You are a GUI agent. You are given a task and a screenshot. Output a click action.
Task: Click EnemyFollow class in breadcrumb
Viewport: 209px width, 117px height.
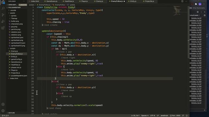(60, 5)
